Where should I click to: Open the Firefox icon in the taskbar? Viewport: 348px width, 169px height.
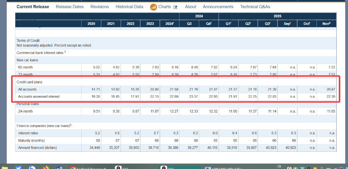pyautogui.click(x=46, y=168)
